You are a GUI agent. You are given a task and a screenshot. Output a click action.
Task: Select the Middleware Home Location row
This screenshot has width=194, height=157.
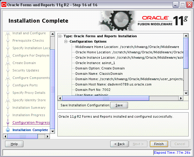click(127, 47)
